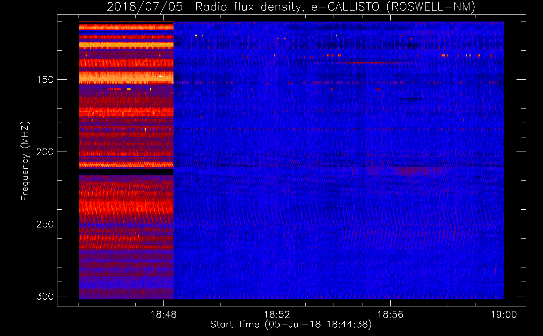This screenshot has width=543, height=336.
Task: Click the '250' frequency tick label
Action: click(x=45, y=224)
